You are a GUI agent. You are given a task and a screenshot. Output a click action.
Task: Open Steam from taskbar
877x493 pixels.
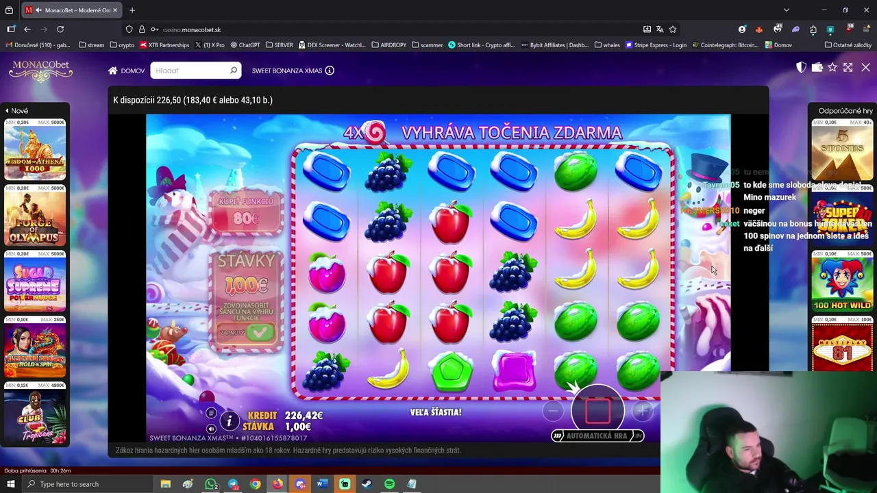point(367,484)
